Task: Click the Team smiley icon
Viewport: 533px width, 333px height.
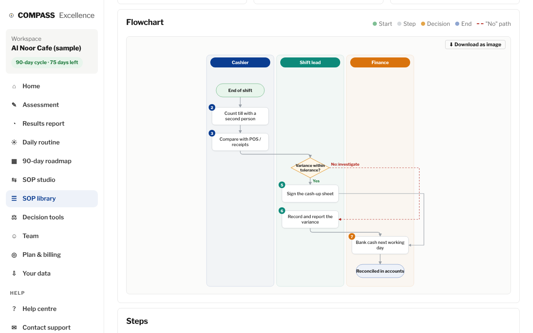Action: 14,236
